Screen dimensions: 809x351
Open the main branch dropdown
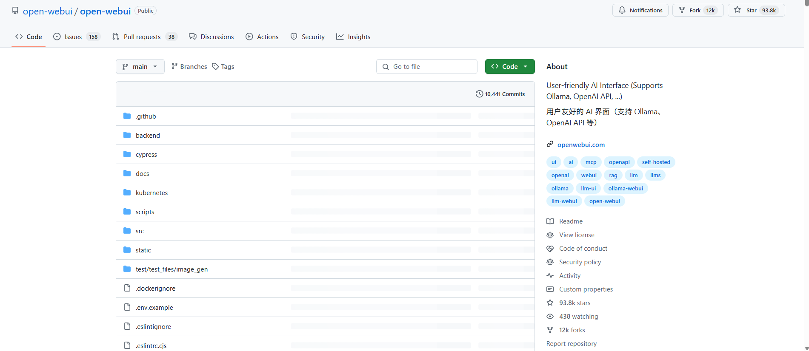(140, 67)
